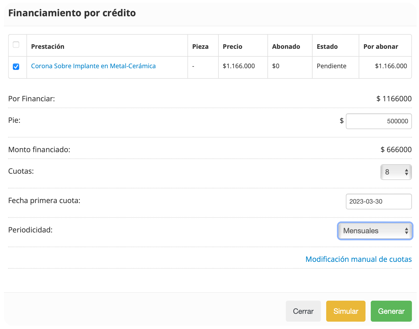Click the Fecha primera cuota date field

(x=379, y=201)
